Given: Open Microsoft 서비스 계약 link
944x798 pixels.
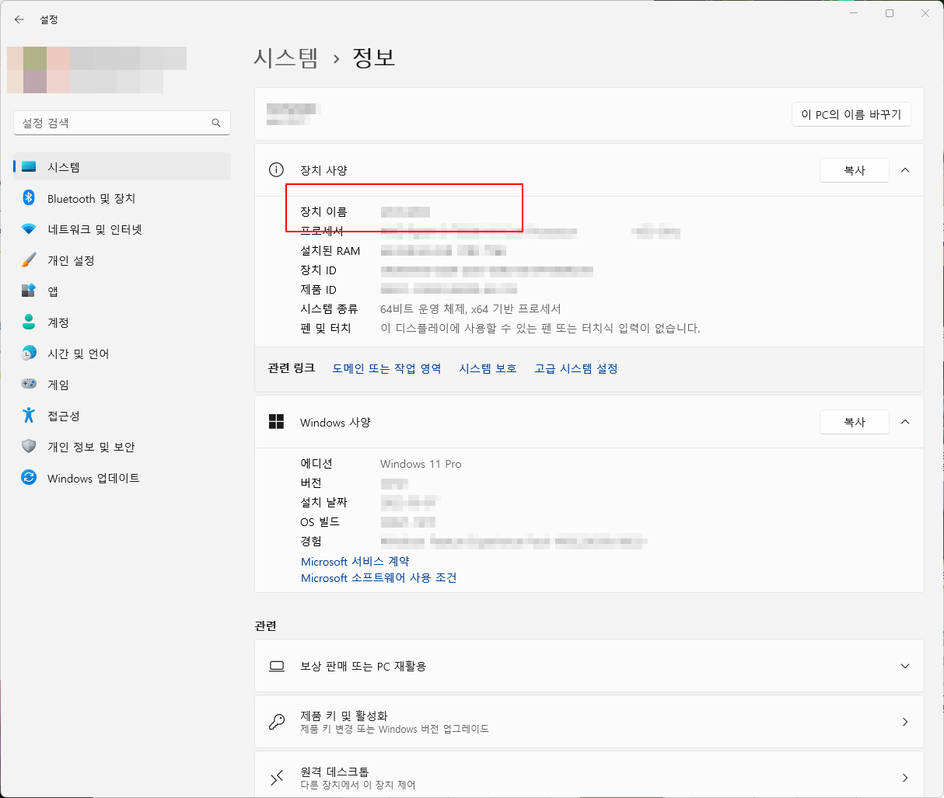Looking at the screenshot, I should click(355, 561).
